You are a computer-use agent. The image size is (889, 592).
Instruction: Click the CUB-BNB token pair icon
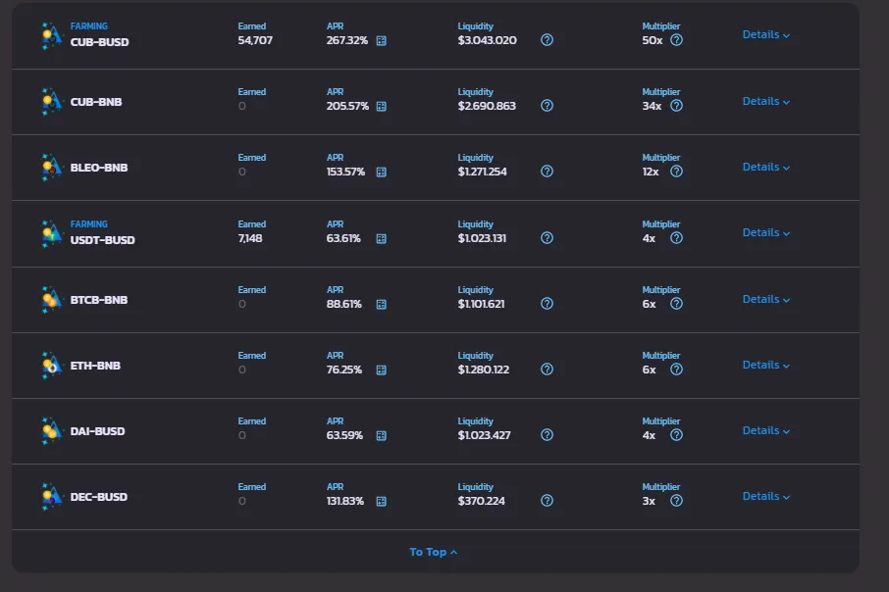point(51,101)
